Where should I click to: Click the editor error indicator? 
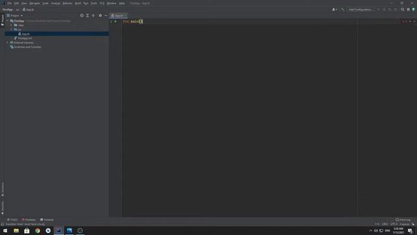pos(404,22)
